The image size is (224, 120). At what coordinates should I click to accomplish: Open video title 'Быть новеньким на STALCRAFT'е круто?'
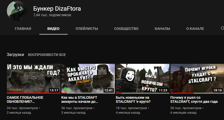133,99
